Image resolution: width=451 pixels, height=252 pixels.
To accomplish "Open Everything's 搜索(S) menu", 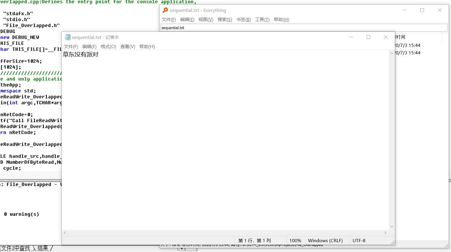I will 225,20.
